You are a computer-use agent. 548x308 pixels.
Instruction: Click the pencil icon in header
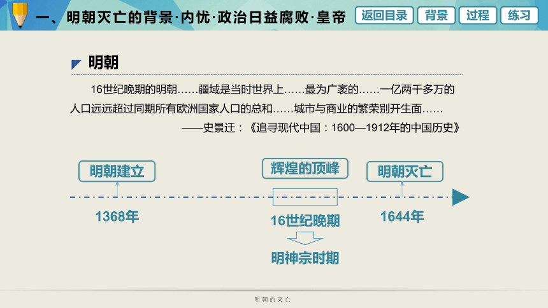coord(20,15)
